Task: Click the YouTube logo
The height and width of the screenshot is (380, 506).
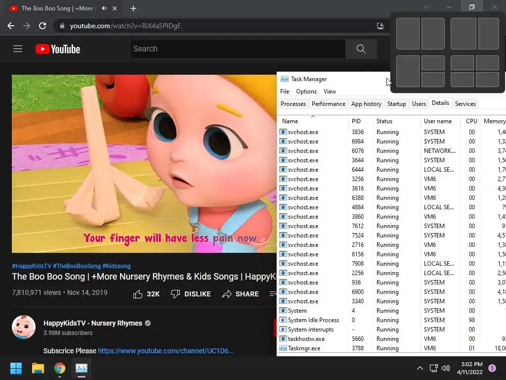Action: pyautogui.click(x=58, y=49)
